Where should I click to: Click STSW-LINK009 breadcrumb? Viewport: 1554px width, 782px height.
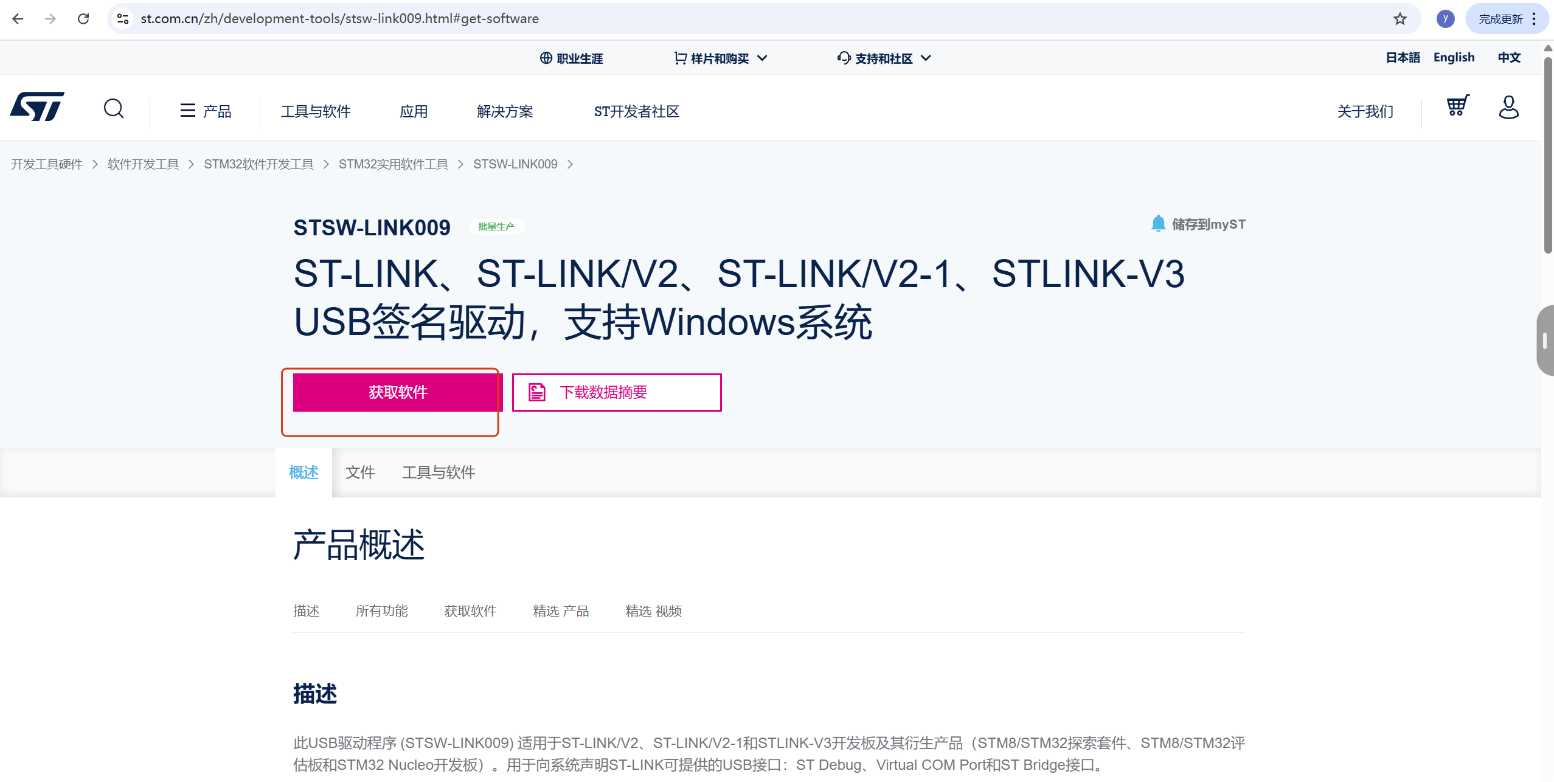coord(515,164)
